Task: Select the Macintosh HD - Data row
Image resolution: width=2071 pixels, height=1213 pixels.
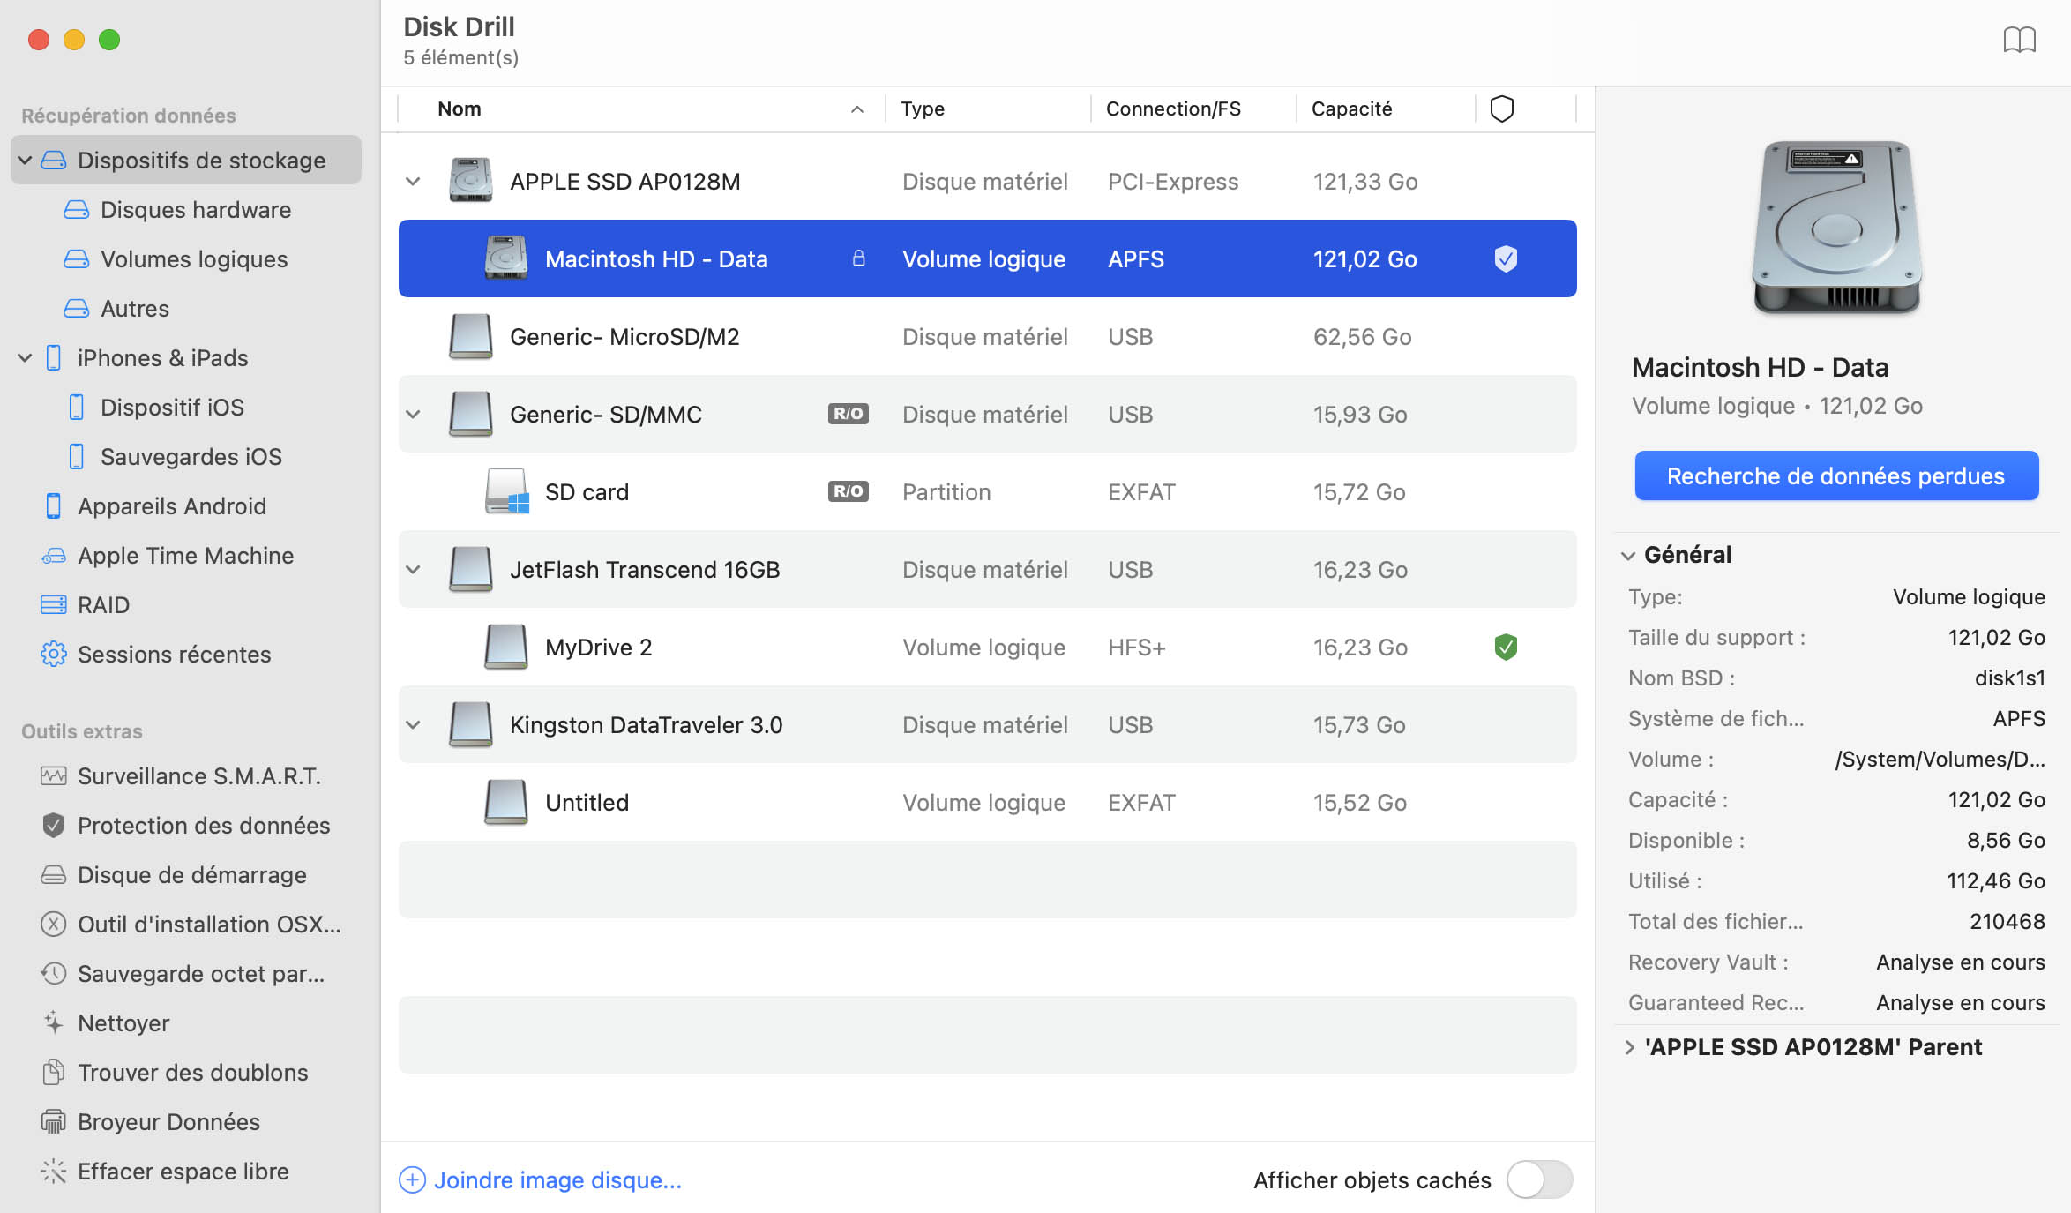Action: [x=987, y=258]
